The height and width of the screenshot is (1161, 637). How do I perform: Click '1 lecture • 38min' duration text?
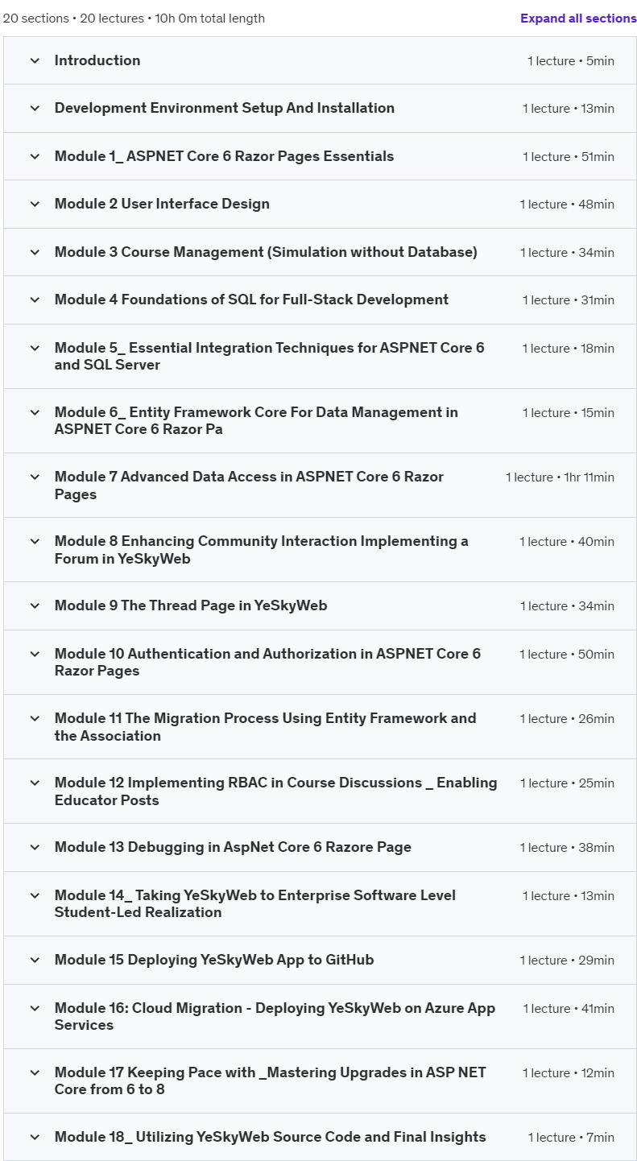coord(567,848)
